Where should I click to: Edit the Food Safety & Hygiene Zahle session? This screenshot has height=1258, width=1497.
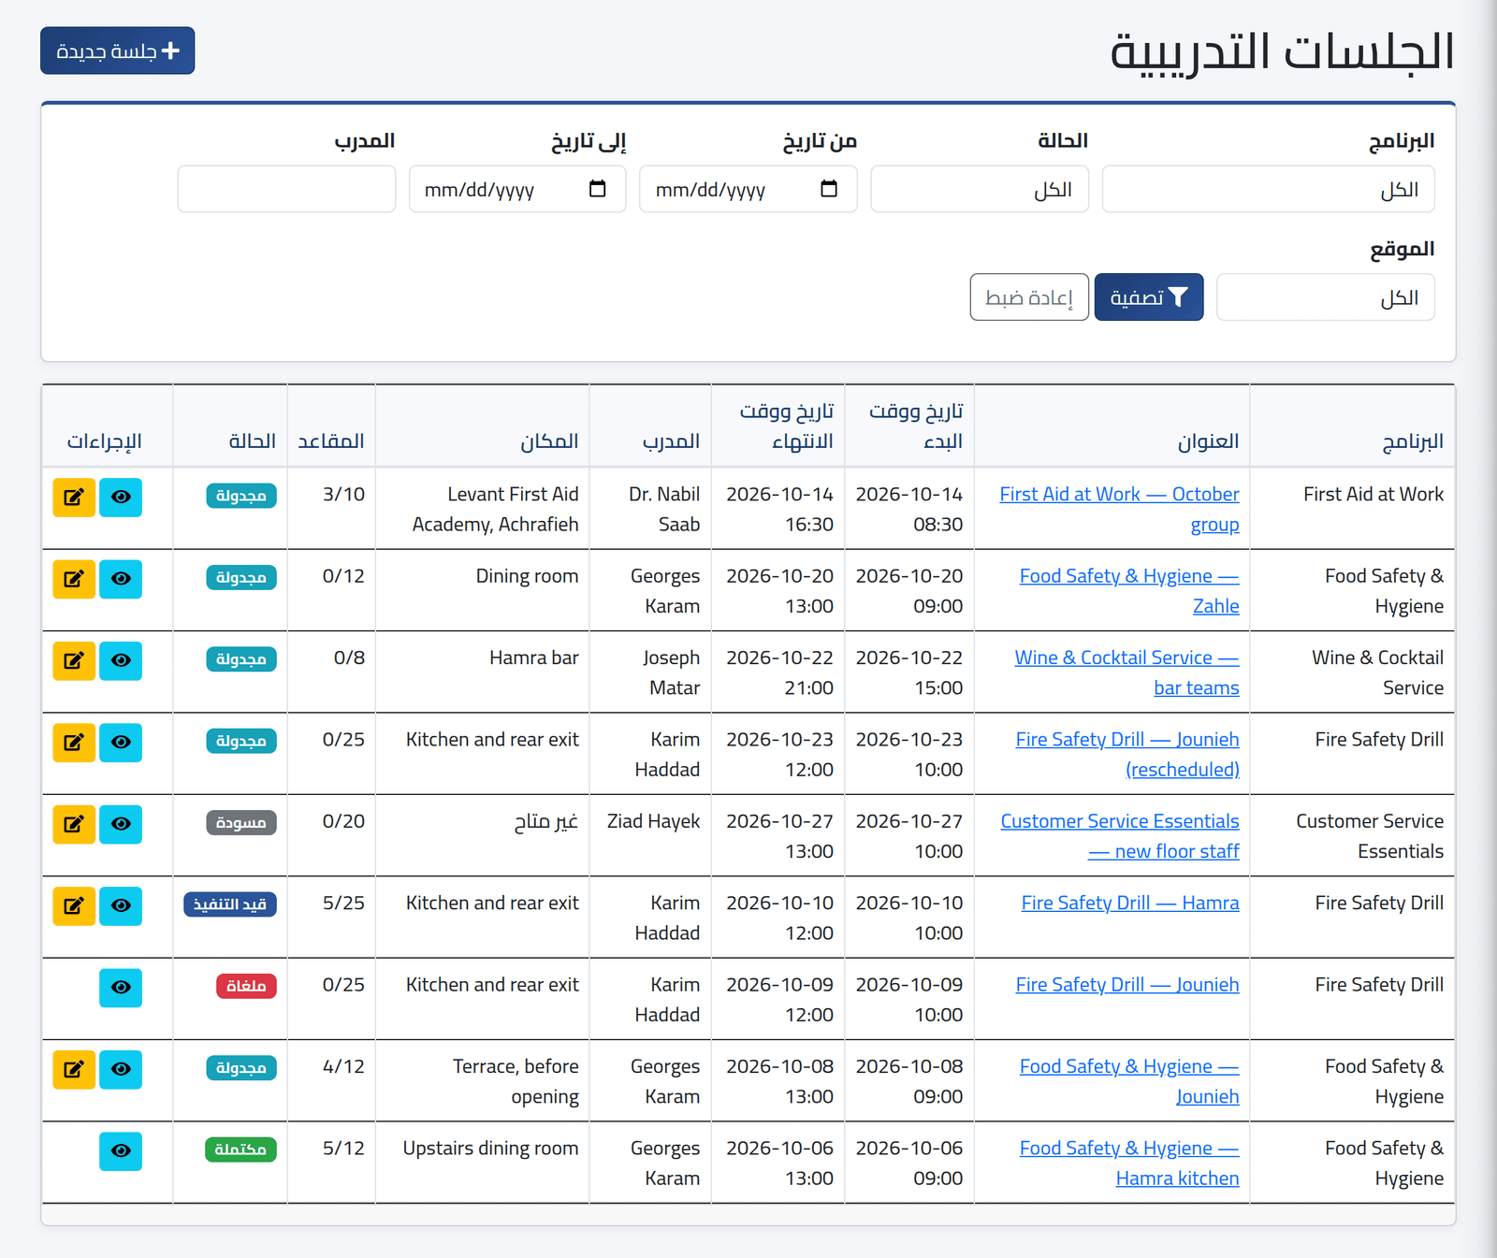tap(74, 579)
